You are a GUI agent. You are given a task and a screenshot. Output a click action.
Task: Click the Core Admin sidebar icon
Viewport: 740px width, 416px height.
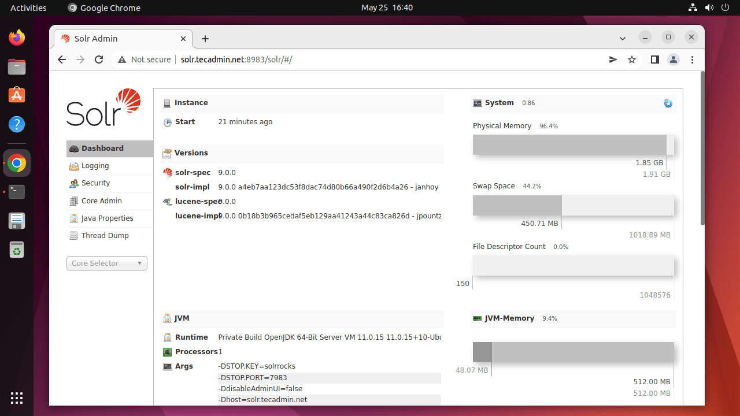pyautogui.click(x=74, y=201)
